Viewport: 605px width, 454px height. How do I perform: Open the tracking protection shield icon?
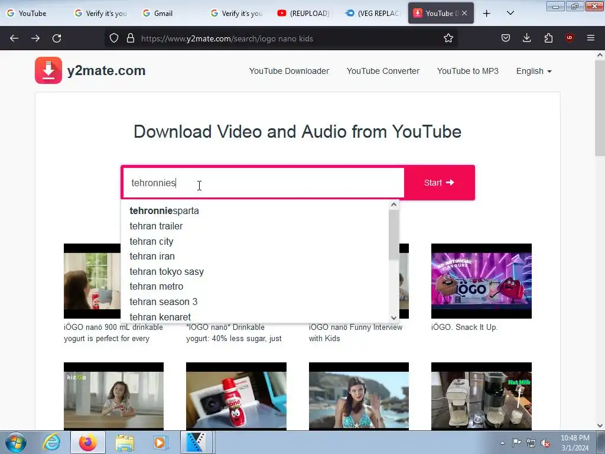click(x=114, y=38)
